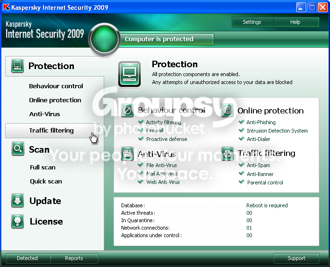Viewport: 330px width, 267px height.
Task: Open the License section
Action: tap(46, 221)
